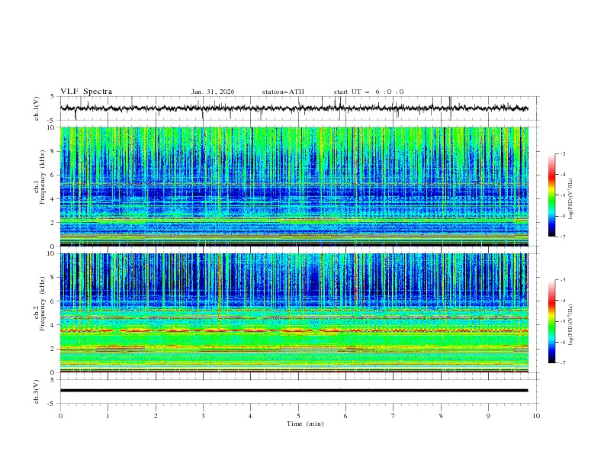
Task: Click the "0" tick on the time axis
Action: tap(60, 416)
